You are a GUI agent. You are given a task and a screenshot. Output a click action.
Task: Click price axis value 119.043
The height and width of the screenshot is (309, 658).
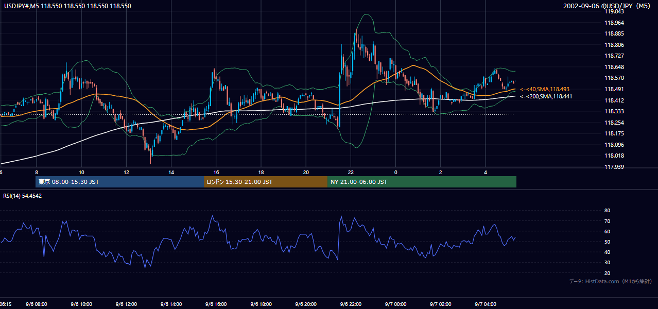point(614,11)
